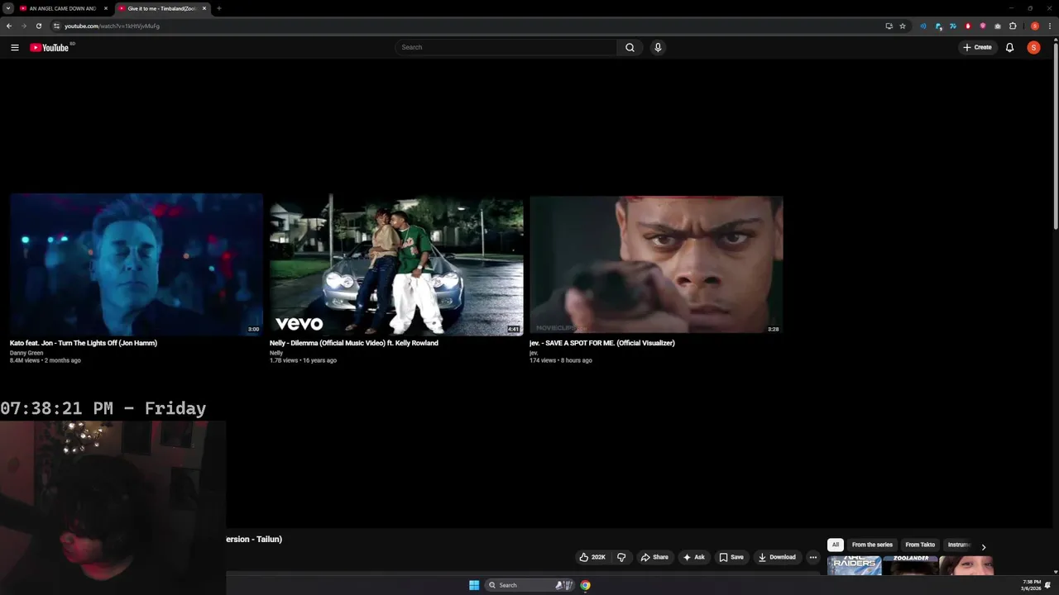The image size is (1059, 595).
Task: Show more chips with right chevron
Action: pyautogui.click(x=984, y=547)
